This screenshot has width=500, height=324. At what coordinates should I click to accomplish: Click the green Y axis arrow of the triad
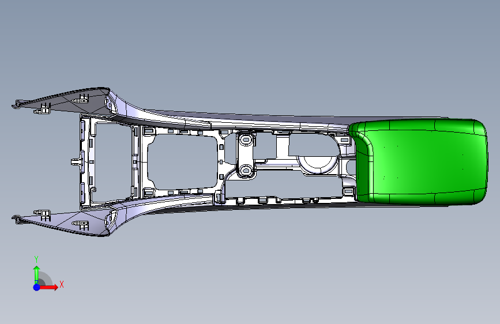pos(36,274)
